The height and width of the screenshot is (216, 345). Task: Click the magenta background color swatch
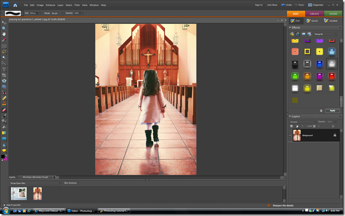click(x=6, y=159)
